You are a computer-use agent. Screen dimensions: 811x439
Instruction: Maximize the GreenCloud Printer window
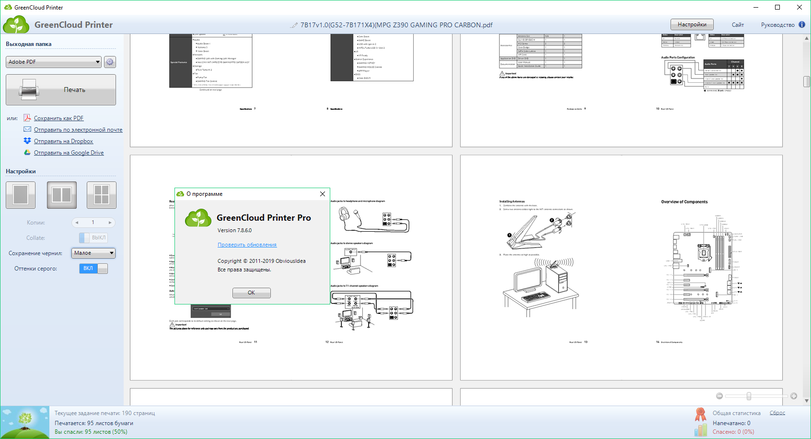[x=777, y=7]
